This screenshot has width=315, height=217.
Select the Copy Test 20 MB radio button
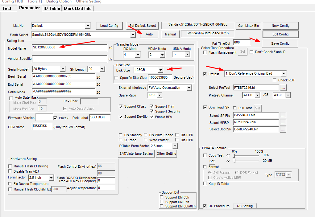click(x=228, y=161)
